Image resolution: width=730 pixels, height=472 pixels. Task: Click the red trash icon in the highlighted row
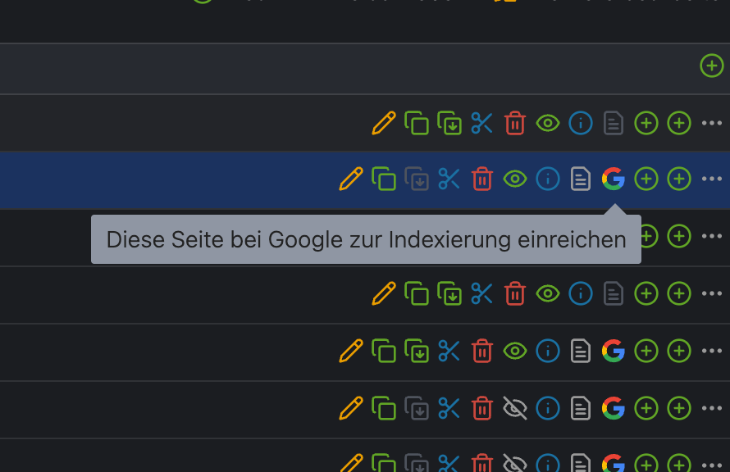[482, 179]
